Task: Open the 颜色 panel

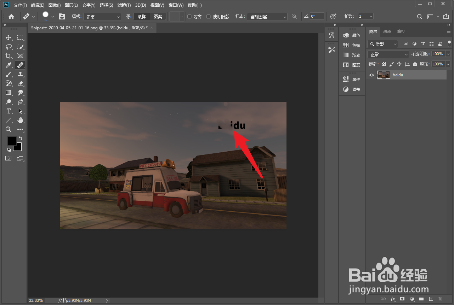Action: pos(352,35)
